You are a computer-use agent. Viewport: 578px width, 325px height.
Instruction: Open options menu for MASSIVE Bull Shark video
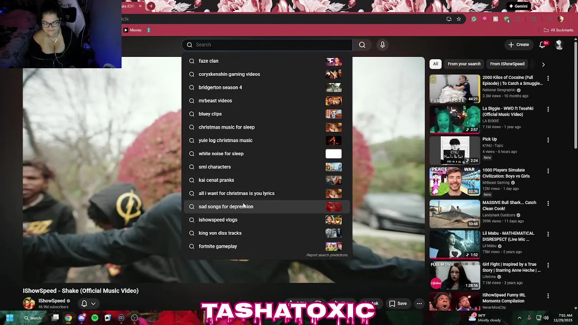tap(548, 203)
